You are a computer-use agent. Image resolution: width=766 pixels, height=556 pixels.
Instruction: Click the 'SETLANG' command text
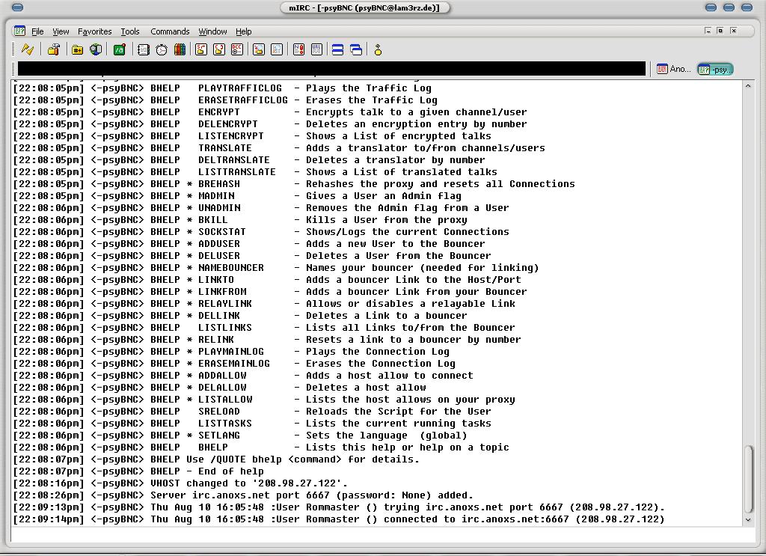[x=219, y=436]
